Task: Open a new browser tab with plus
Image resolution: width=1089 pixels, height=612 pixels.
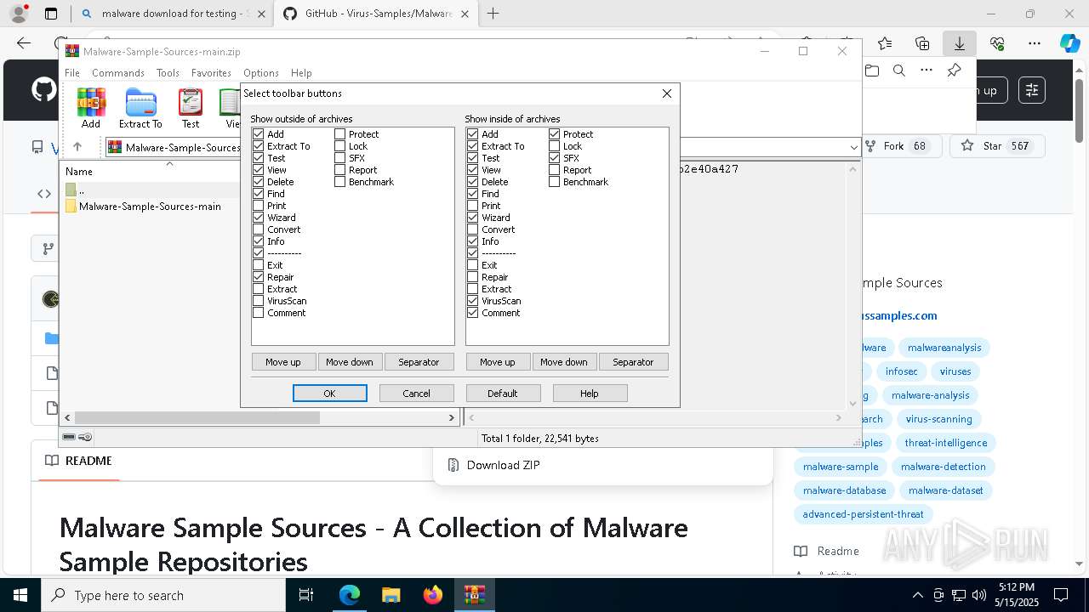Action: tap(493, 14)
